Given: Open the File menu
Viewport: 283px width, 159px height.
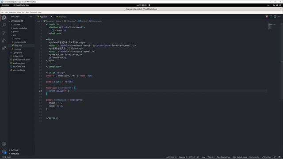Looking at the screenshot, I should (x=2, y=12).
